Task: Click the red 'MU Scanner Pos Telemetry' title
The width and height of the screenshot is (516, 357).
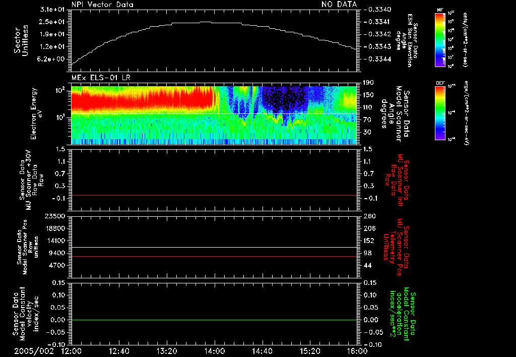Action: (x=396, y=247)
